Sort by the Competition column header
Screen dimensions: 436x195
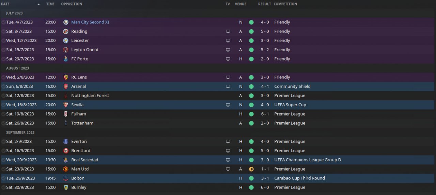coord(285,4)
